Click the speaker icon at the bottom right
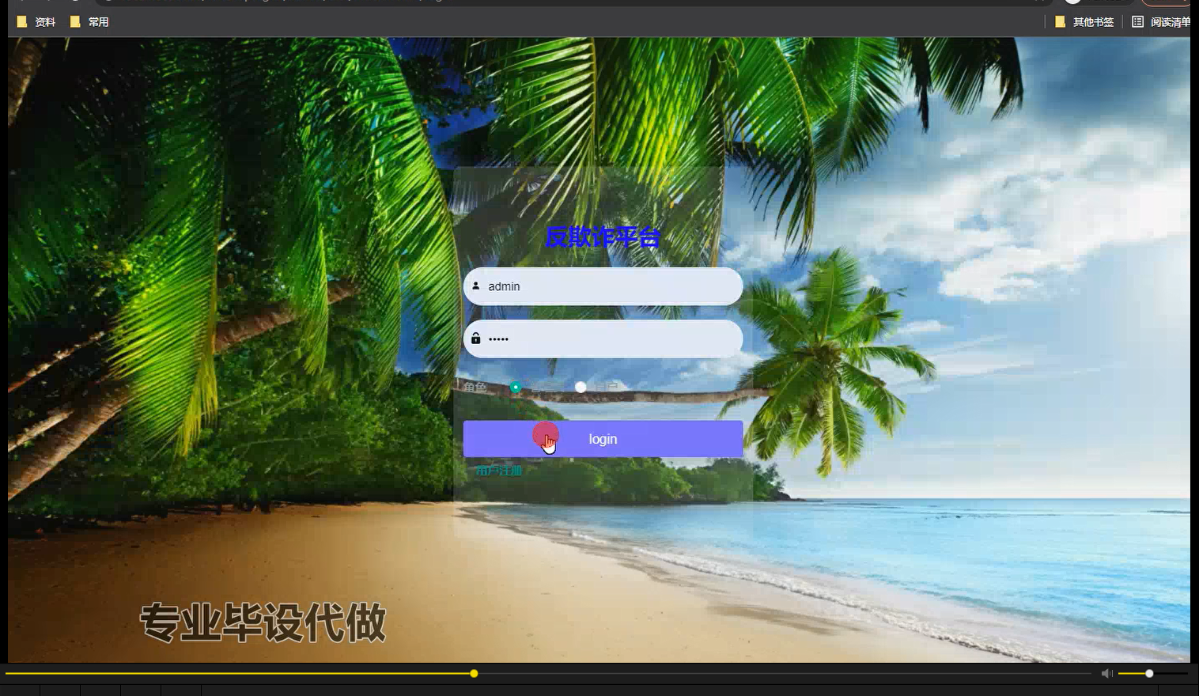The image size is (1199, 696). [x=1106, y=673]
